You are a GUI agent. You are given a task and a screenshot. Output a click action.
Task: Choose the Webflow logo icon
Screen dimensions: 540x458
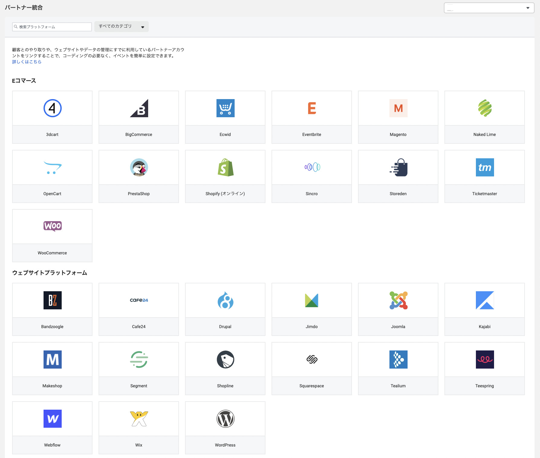coord(52,419)
